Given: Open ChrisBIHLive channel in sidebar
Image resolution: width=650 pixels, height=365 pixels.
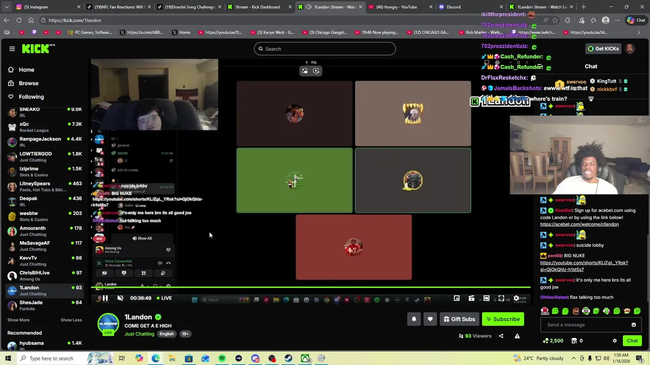Looking at the screenshot, I should pos(45,276).
